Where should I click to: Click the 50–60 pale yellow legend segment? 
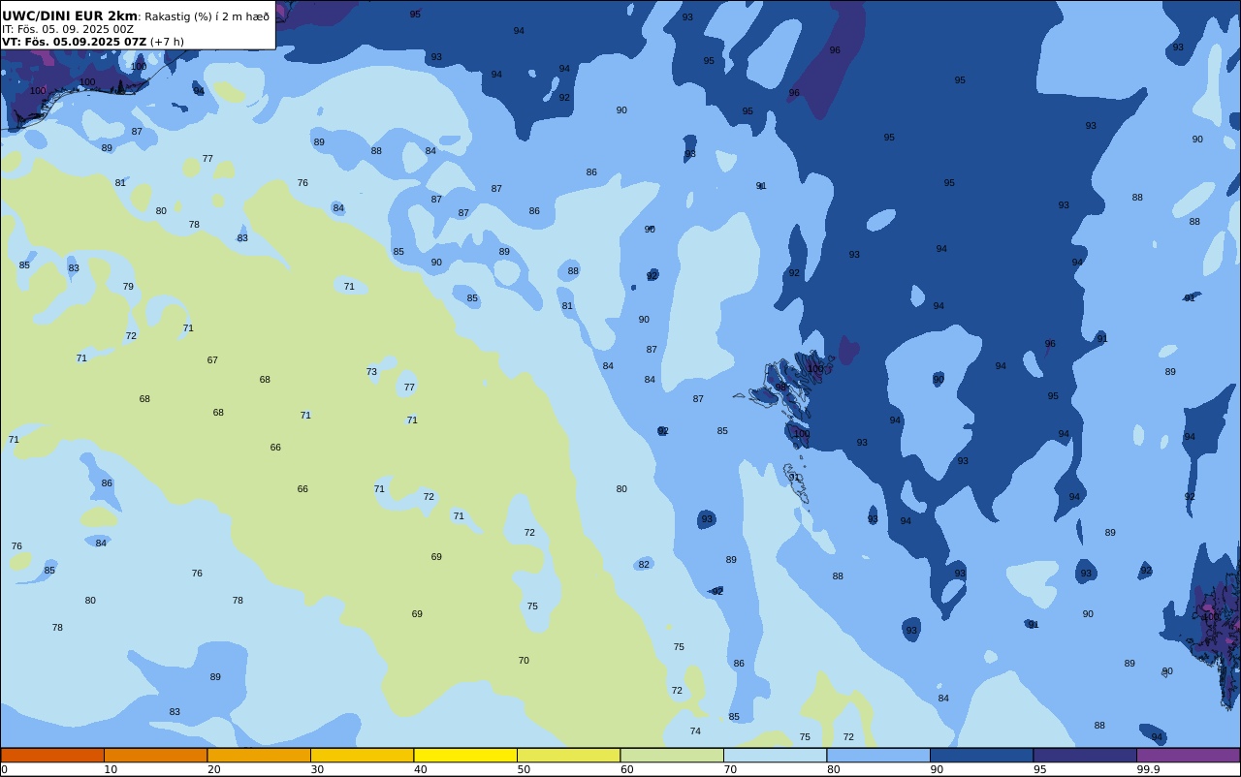click(568, 755)
